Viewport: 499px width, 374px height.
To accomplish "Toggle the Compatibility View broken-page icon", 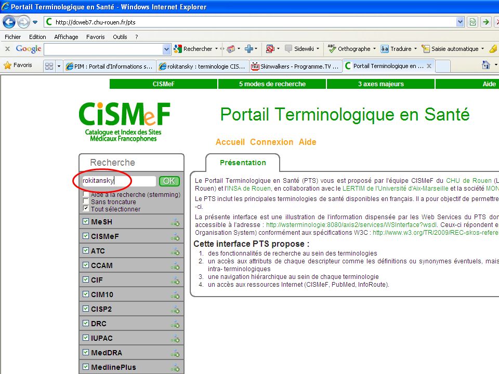I will coord(472,22).
